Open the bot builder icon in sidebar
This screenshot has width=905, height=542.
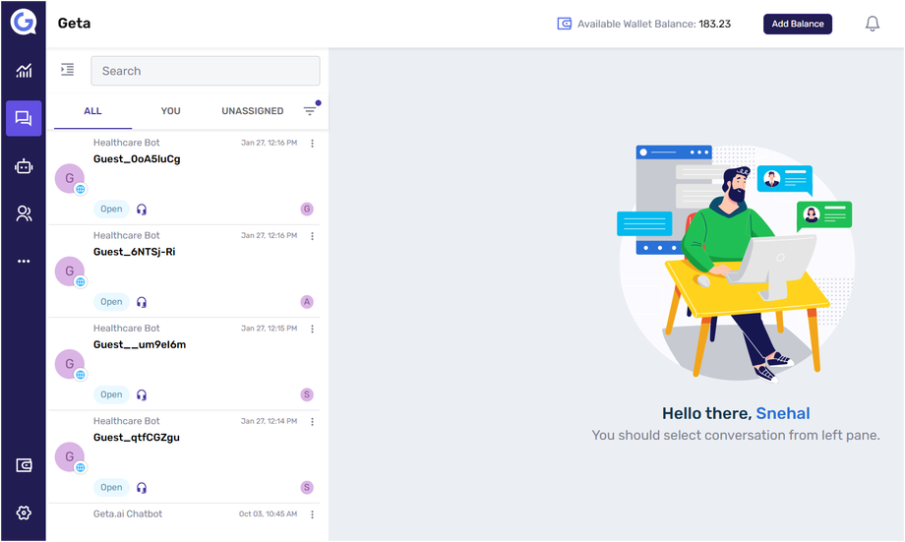24,166
